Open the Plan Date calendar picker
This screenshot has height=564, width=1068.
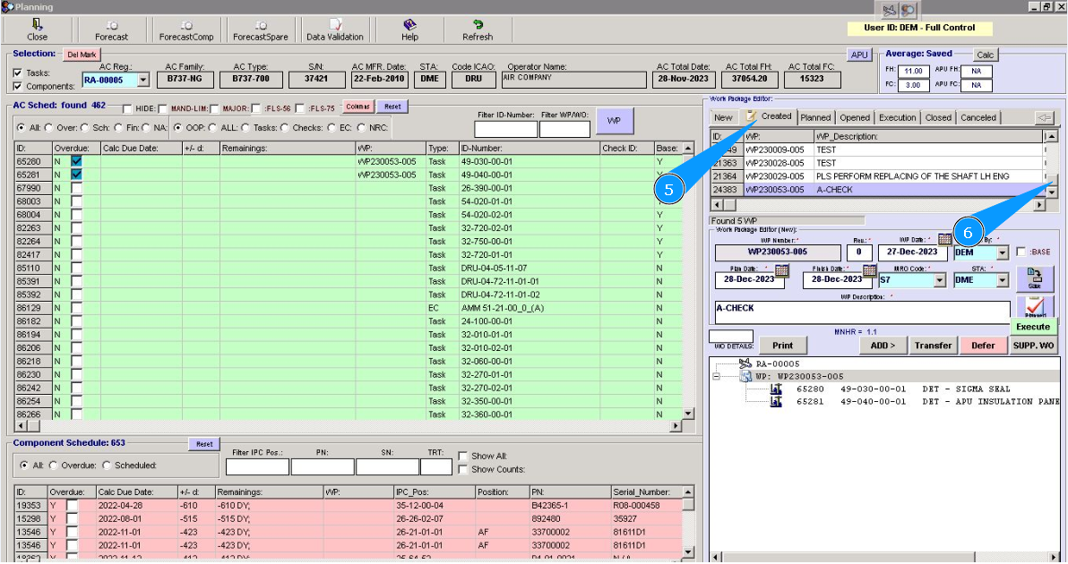pyautogui.click(x=781, y=270)
